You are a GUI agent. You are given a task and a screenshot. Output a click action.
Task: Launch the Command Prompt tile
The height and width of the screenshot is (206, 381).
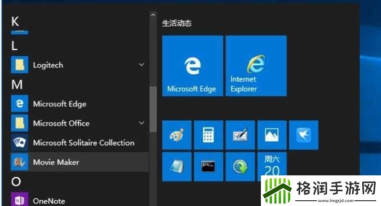208,167
